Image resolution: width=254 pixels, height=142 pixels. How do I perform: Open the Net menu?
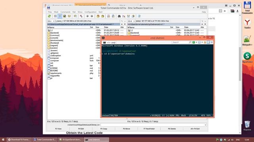pyautogui.click(x=74, y=12)
